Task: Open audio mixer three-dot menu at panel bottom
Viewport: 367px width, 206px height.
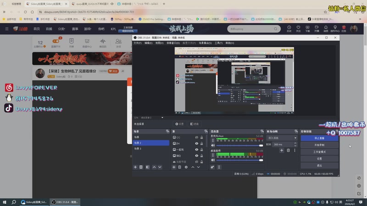Action: click(219, 167)
